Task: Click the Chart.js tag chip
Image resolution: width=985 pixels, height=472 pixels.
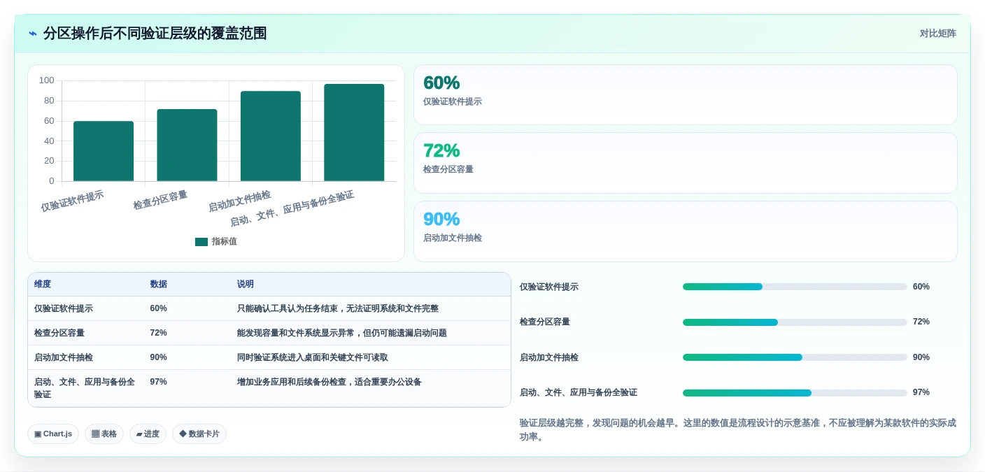Action: 53,434
